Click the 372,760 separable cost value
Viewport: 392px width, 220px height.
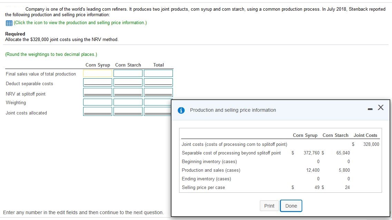click(312, 153)
